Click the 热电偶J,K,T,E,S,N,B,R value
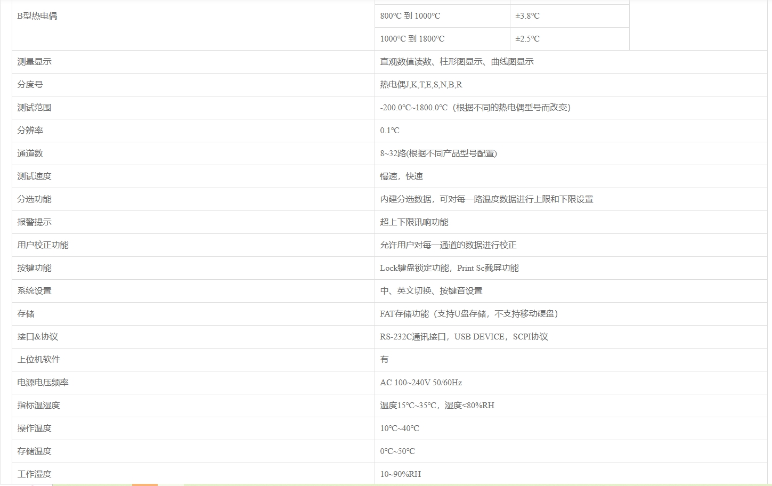 (x=421, y=85)
